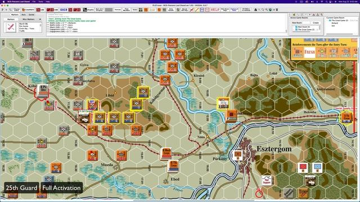Click the double red dice 2d6 button
This screenshot has width=360, height=202.
click(77, 10)
